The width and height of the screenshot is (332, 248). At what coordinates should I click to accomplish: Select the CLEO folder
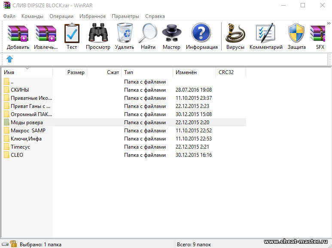pos(17,155)
